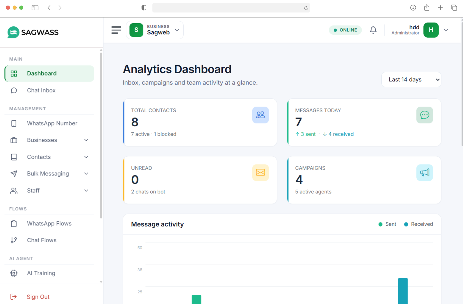Open AI Training in the sidebar

(49, 273)
